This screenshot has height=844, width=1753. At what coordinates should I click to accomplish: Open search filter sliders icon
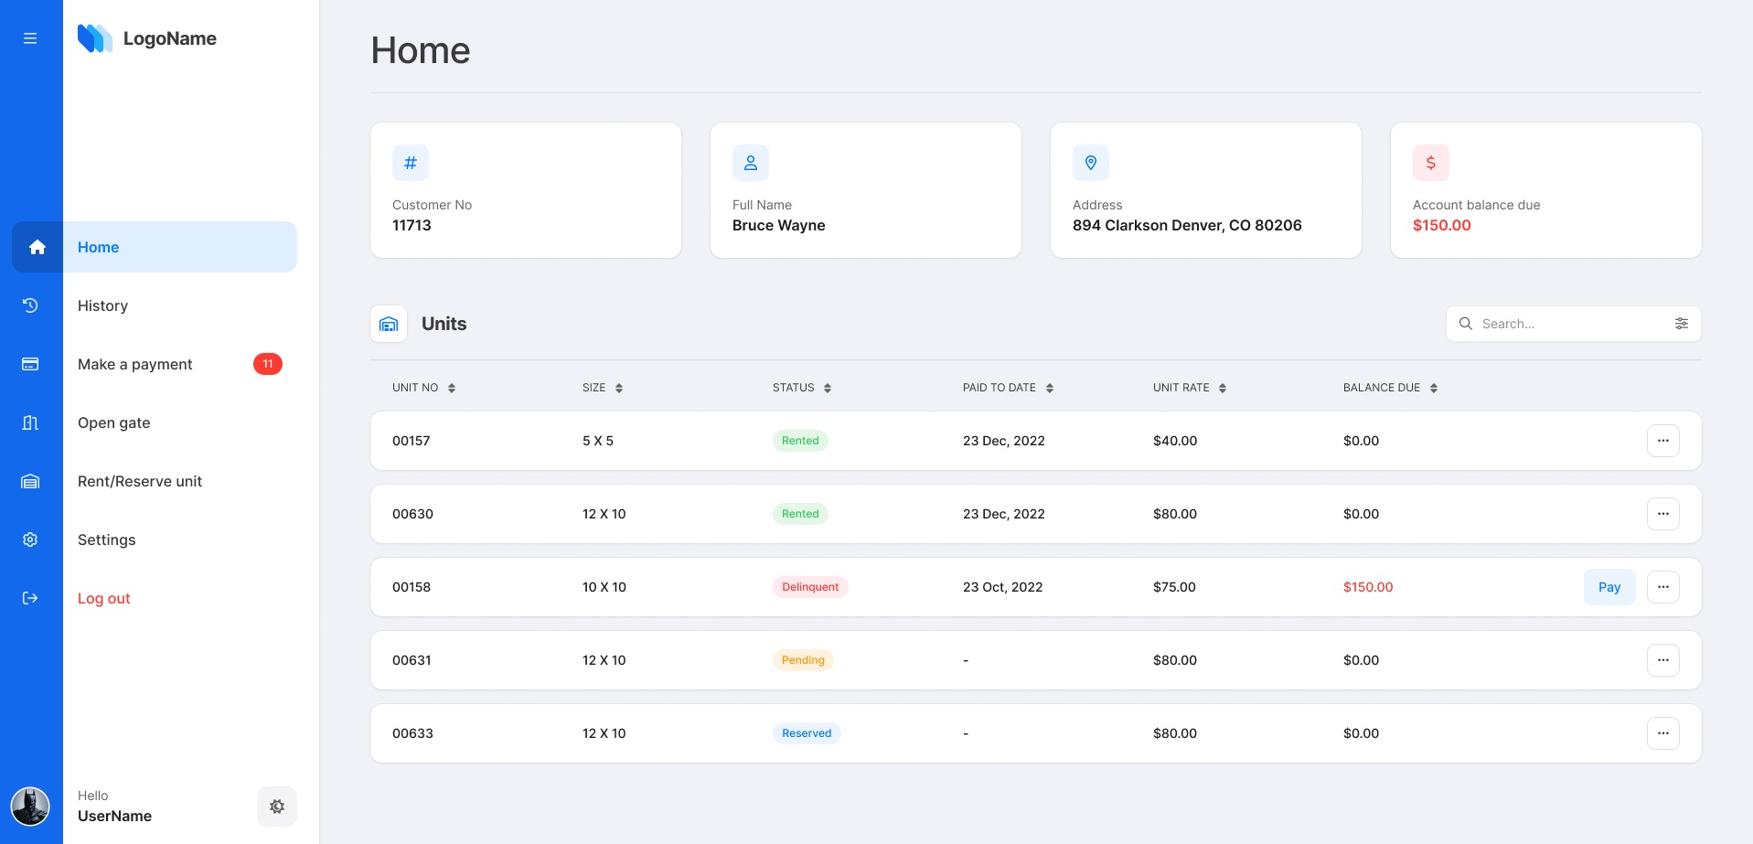coord(1682,324)
